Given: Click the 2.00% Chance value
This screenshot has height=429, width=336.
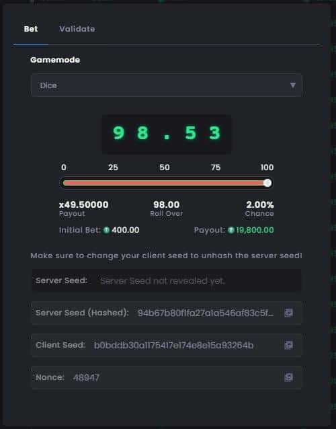Looking at the screenshot, I should (x=259, y=204).
